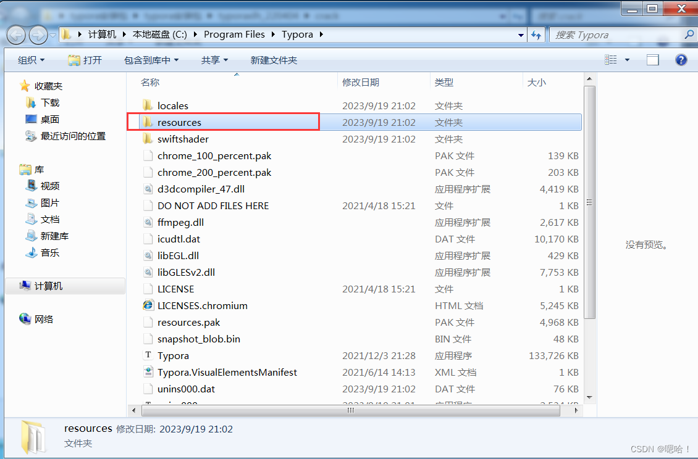This screenshot has height=459, width=698.
Task: Click the Typora application icon
Action: [148, 355]
